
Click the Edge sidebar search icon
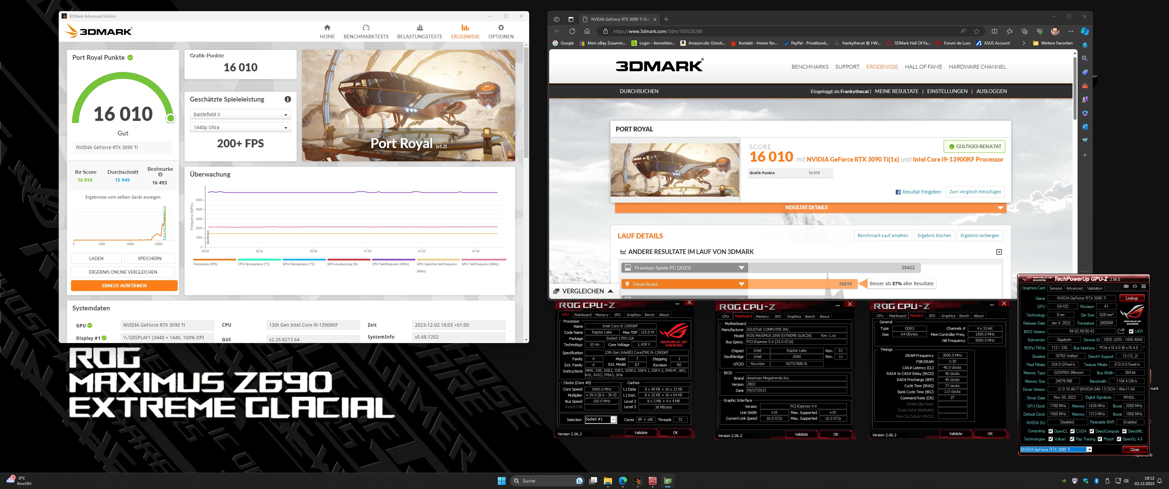(1085, 58)
